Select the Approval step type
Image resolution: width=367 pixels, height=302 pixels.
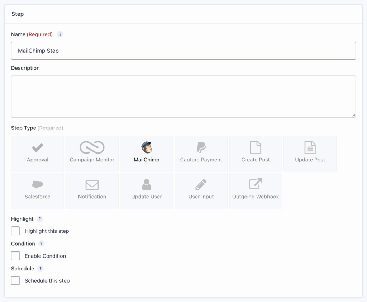pos(37,154)
